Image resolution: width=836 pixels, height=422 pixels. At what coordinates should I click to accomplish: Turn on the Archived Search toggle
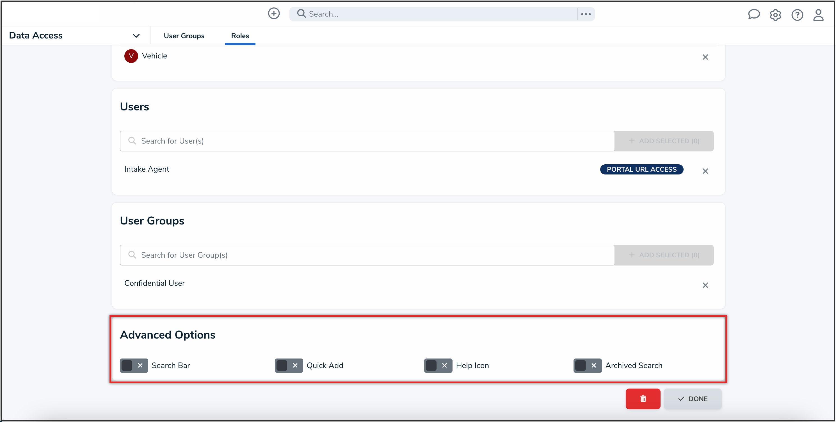(x=587, y=366)
